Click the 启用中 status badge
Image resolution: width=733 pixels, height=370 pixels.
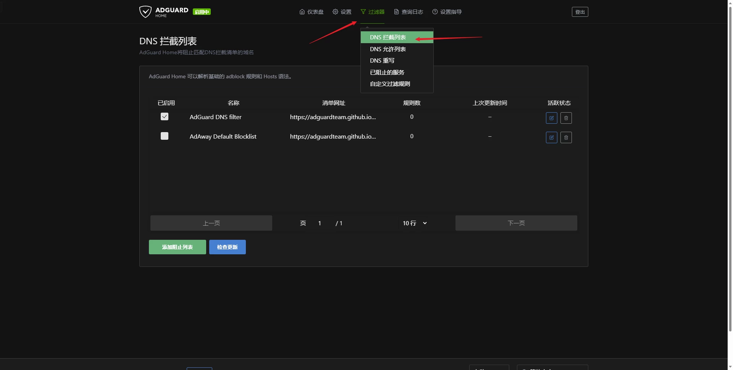click(202, 12)
